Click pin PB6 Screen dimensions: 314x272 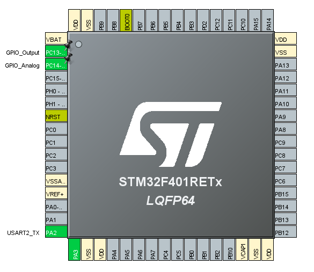151,20
